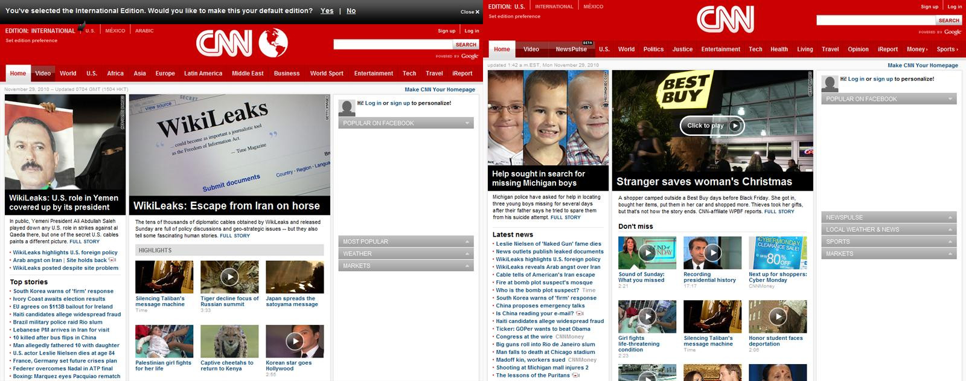Play Girl fights life-threatening condition video
The image size is (966, 381).
(x=647, y=316)
